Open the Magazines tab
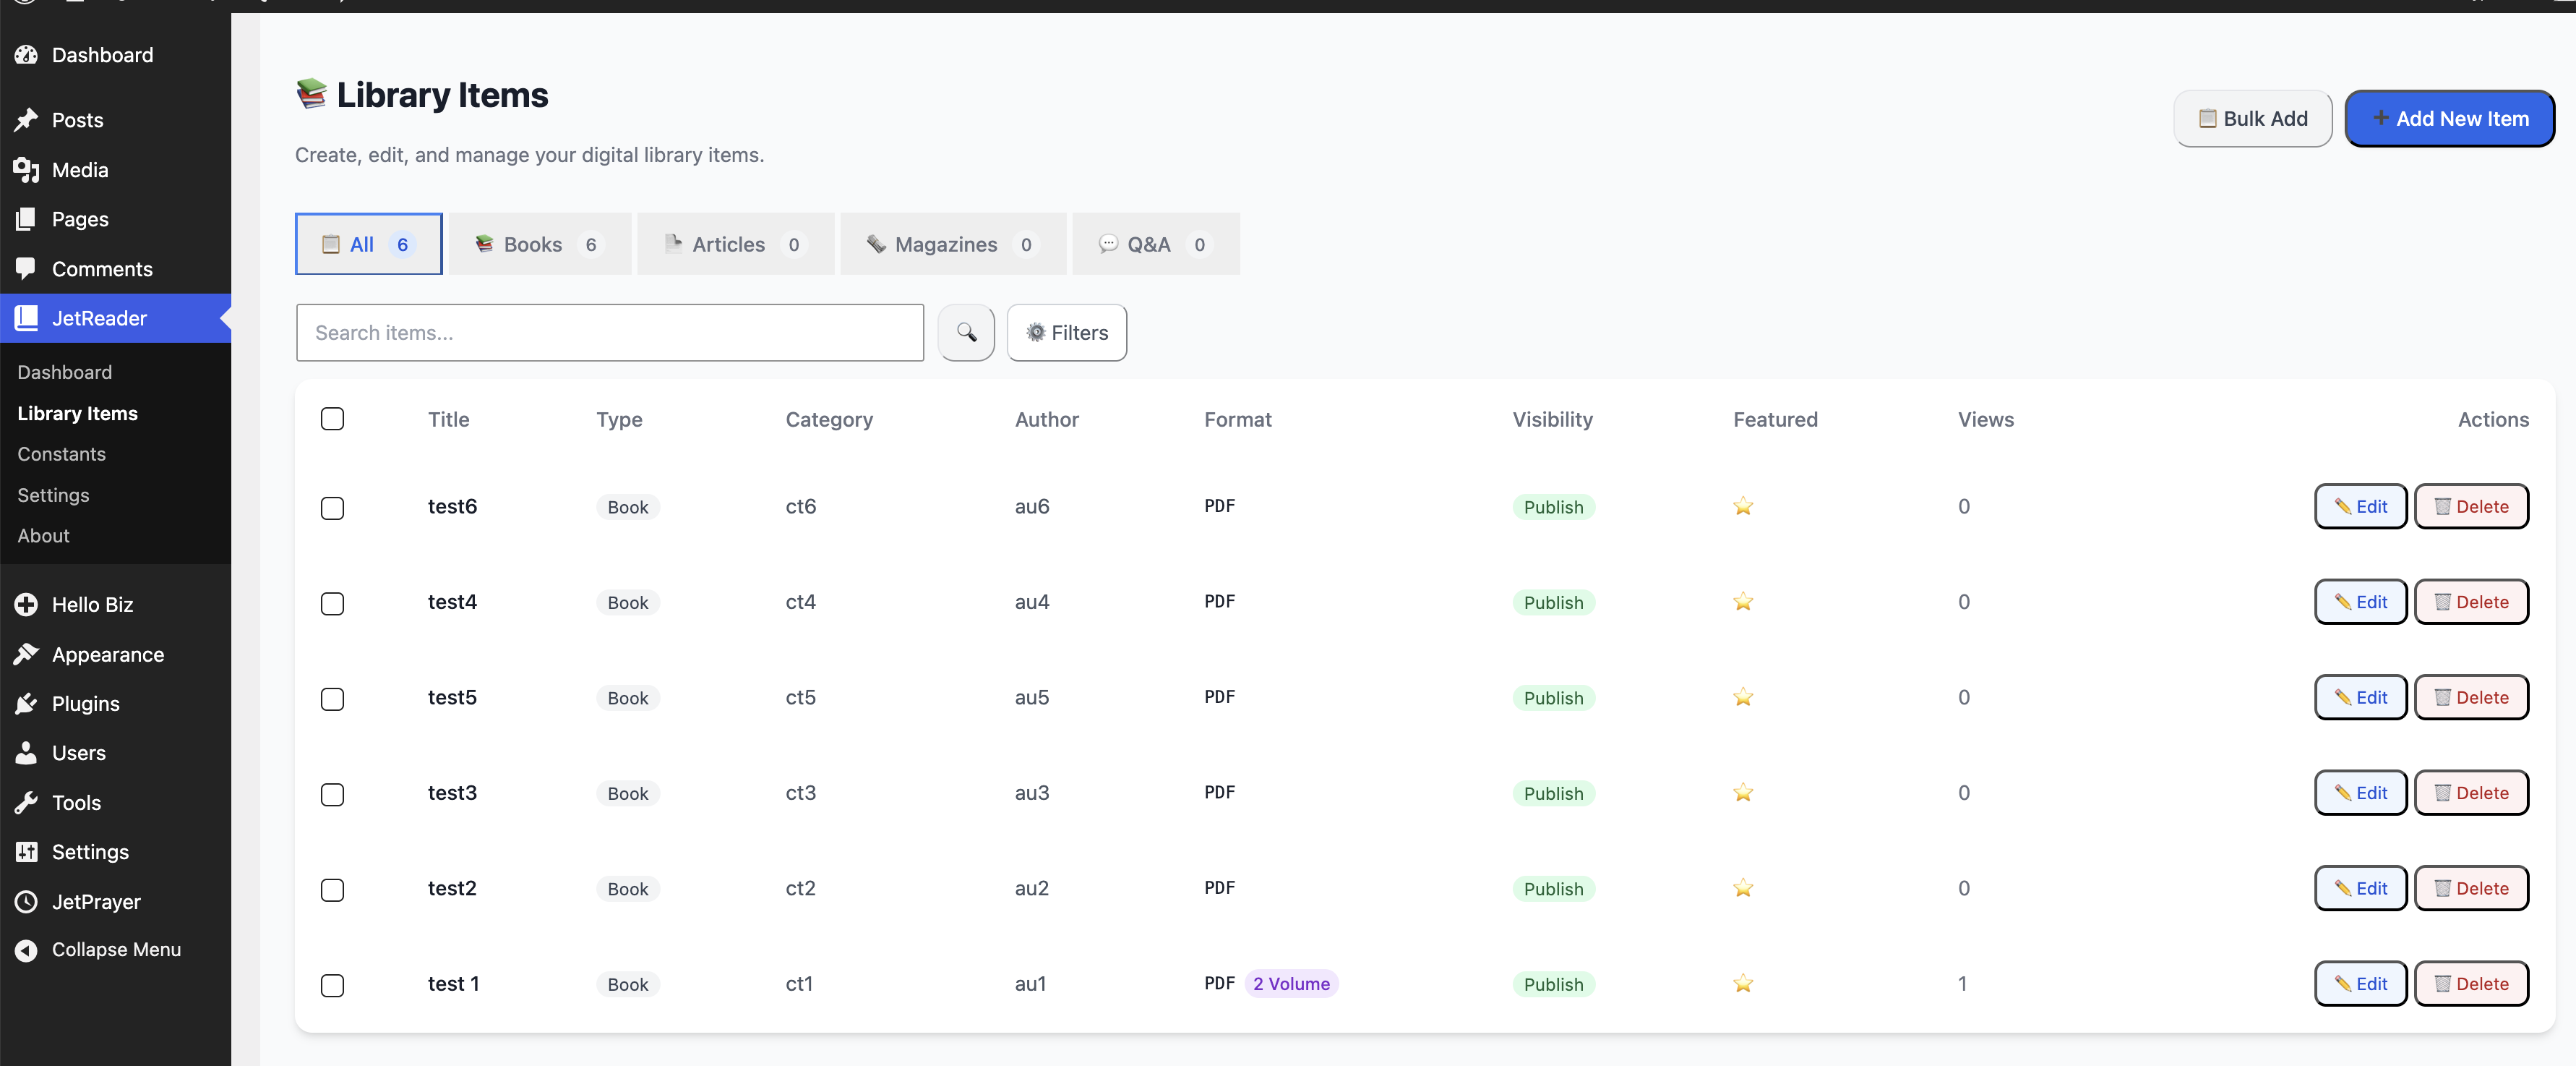This screenshot has width=2576, height=1066. (x=953, y=243)
